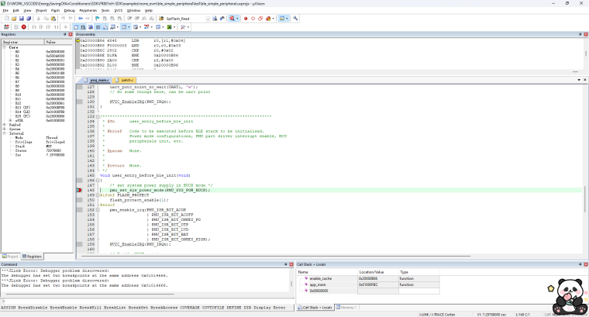Open the SpiFlash_Read find dropdown
The width and height of the screenshot is (589, 317).
click(x=207, y=18)
